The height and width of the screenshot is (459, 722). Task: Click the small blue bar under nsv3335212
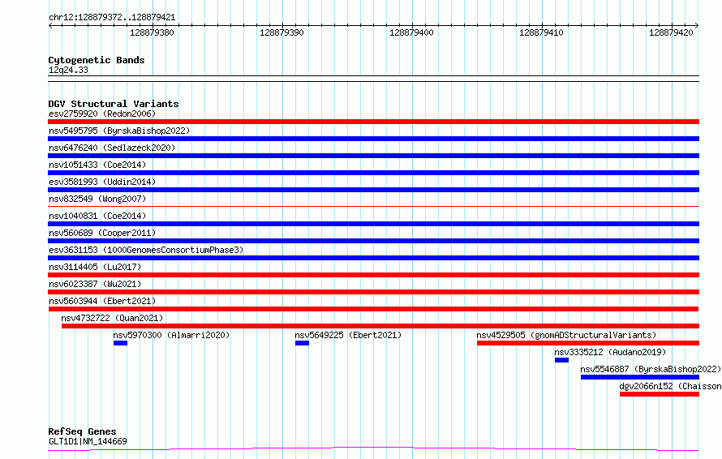[561, 360]
